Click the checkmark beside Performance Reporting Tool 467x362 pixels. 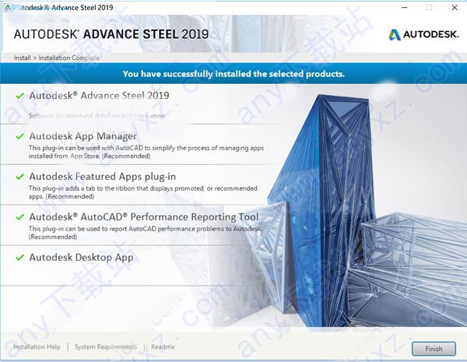20,217
